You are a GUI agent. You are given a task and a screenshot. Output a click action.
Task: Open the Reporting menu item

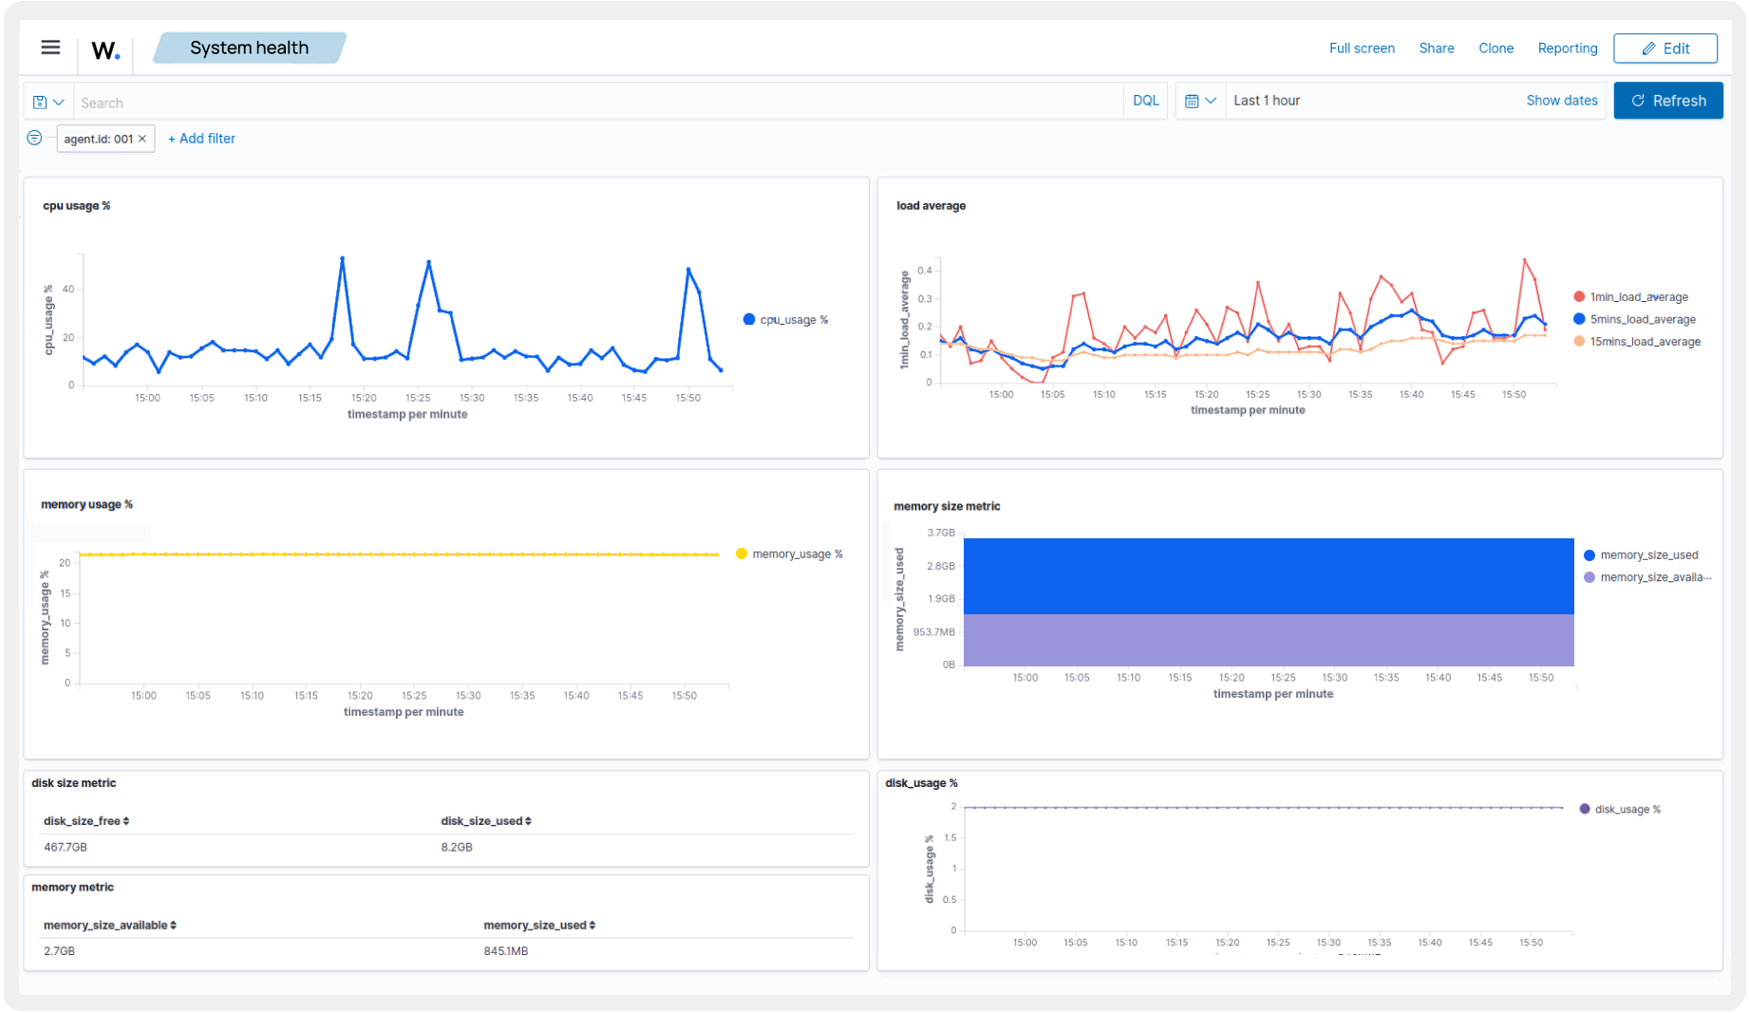point(1568,47)
